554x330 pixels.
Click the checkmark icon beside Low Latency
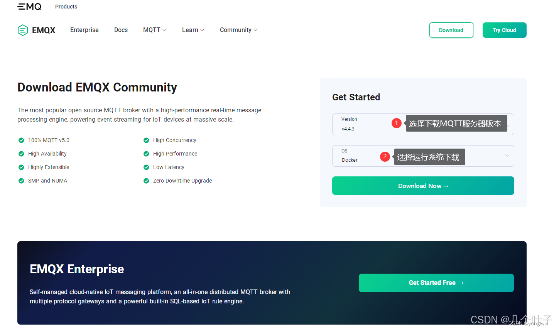tap(146, 167)
